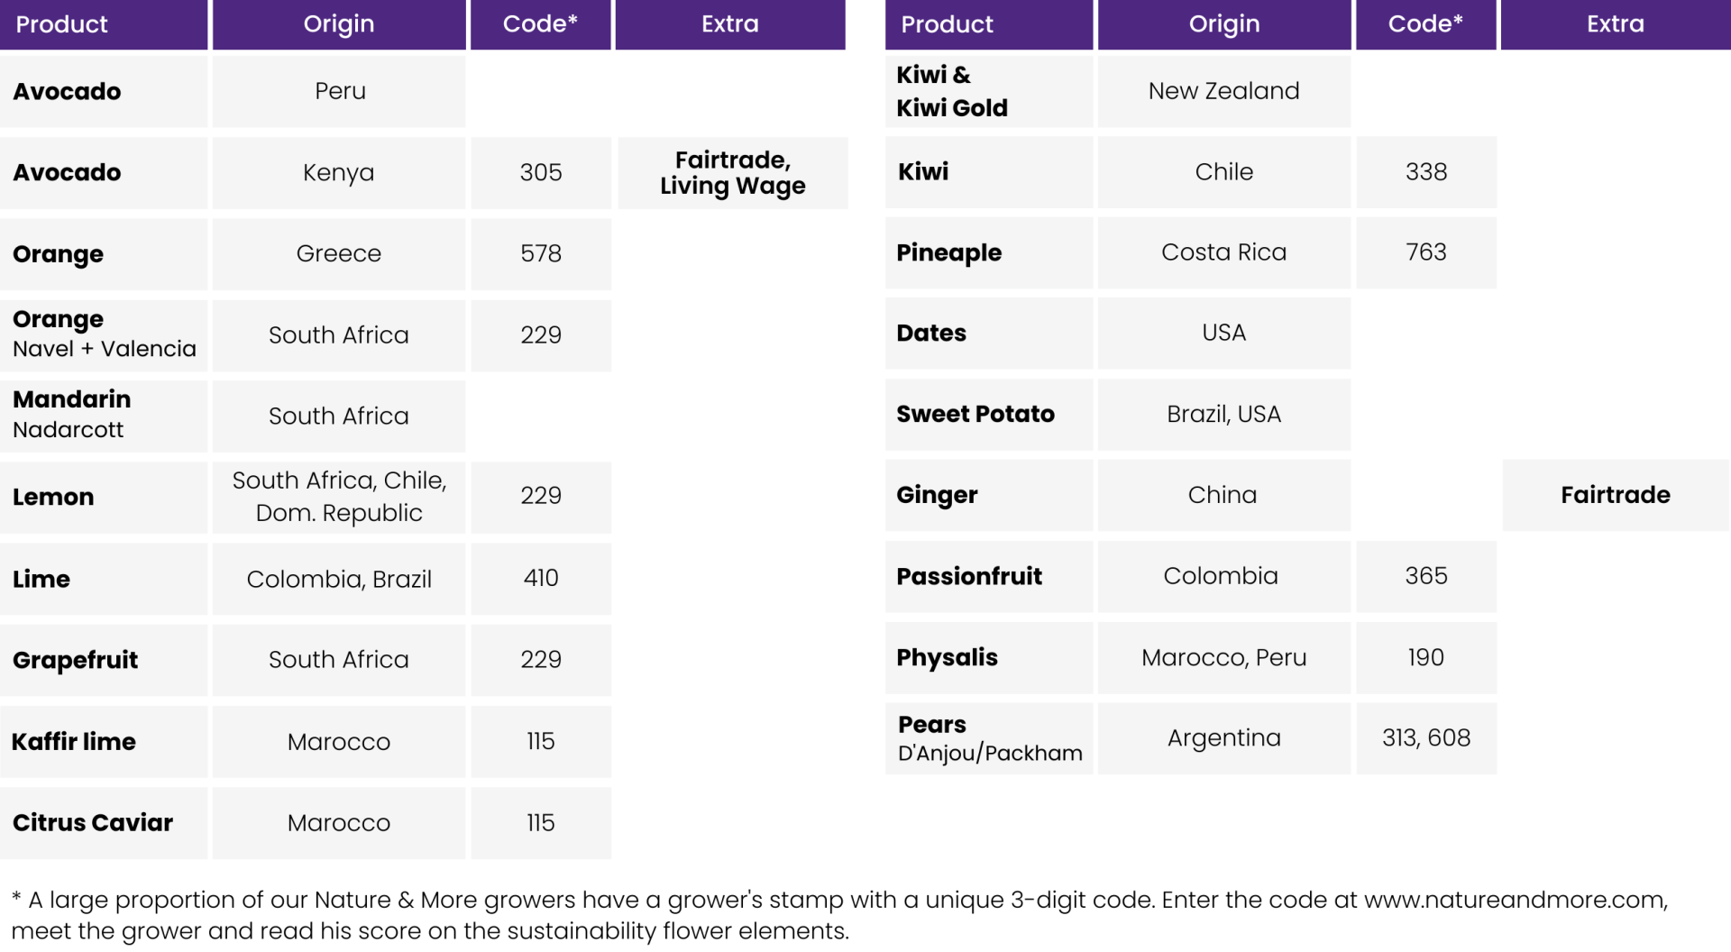Click the Orange Navel + Valencia cell

coord(104,334)
